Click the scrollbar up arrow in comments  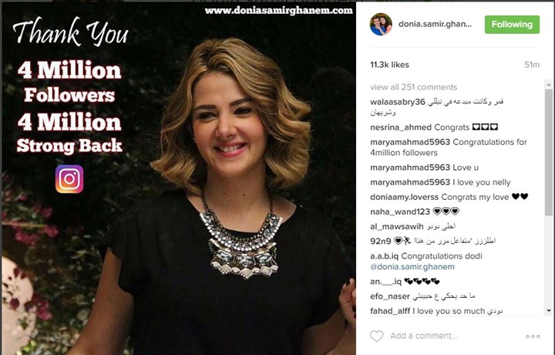pyautogui.click(x=549, y=85)
